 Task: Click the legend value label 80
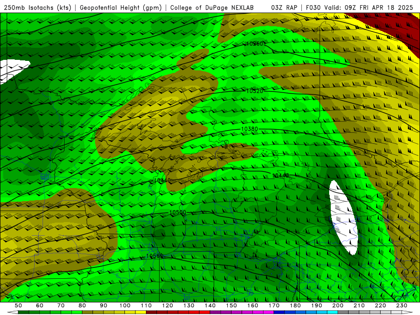(x=82, y=306)
